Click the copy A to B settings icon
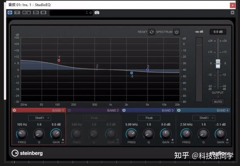This screenshot has width=240, height=166. [x=43, y=12]
